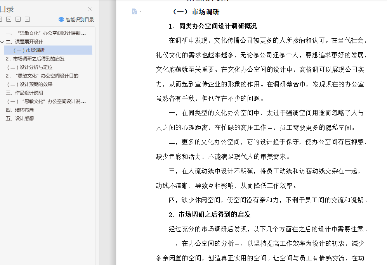Click the line starting 文化底蕴就至关重要
Image resolution: width=387 pixels, height=265 pixels.
click(260, 69)
